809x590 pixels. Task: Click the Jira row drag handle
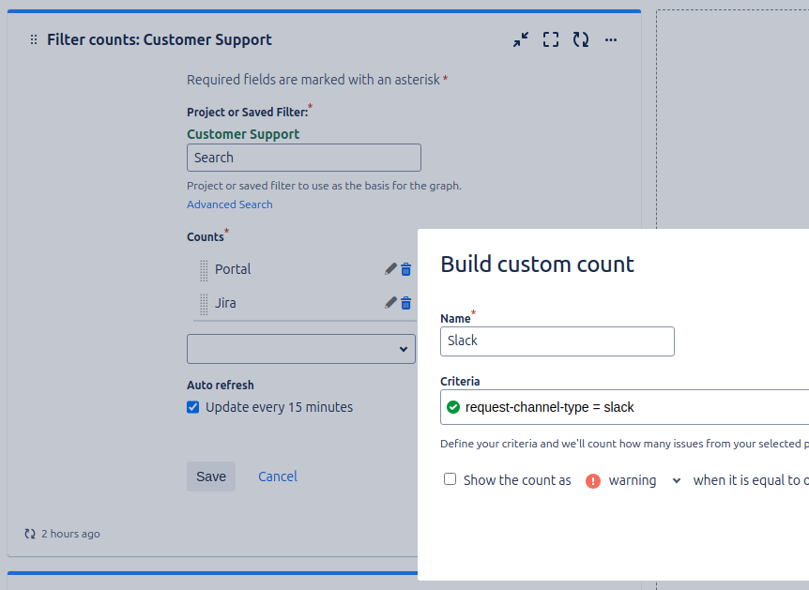(x=204, y=304)
